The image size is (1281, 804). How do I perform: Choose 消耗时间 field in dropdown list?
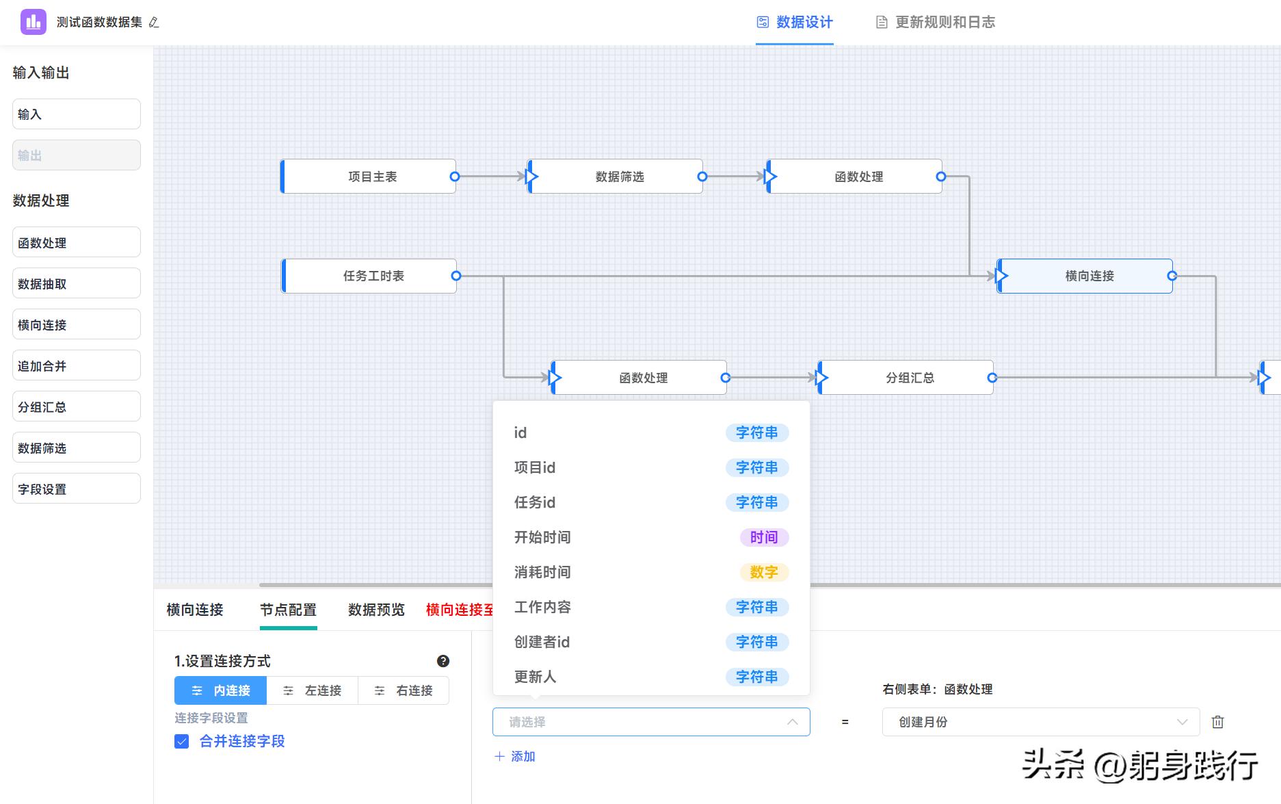[x=651, y=572]
